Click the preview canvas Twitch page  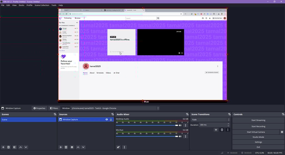[x=142, y=54]
